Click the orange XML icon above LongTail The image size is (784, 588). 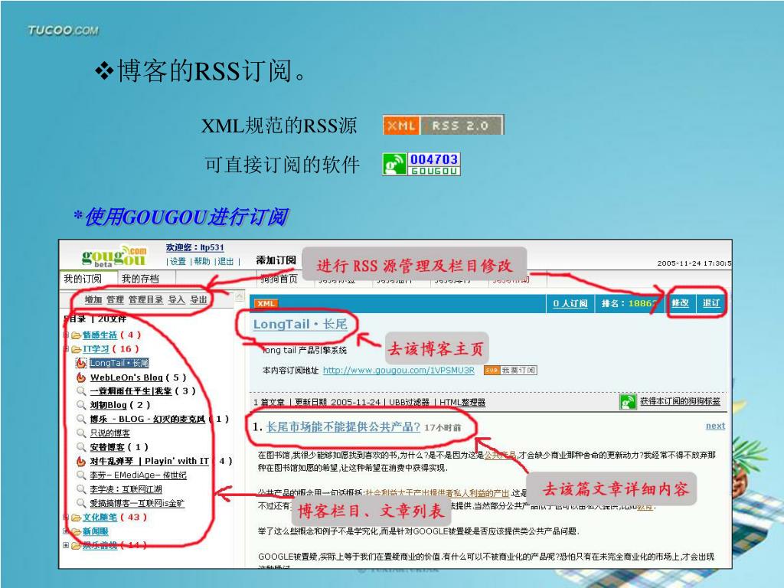tap(266, 303)
